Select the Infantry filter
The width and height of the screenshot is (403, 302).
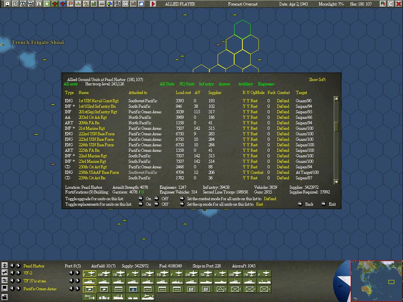[206, 84]
